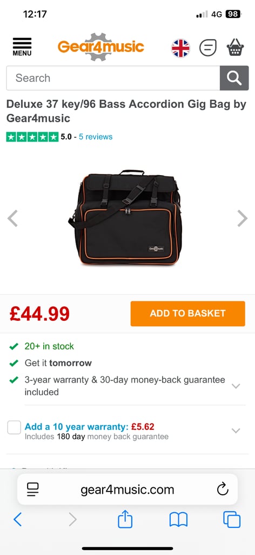Open the chat message bubble icon
The width and height of the screenshot is (255, 555).
[208, 48]
